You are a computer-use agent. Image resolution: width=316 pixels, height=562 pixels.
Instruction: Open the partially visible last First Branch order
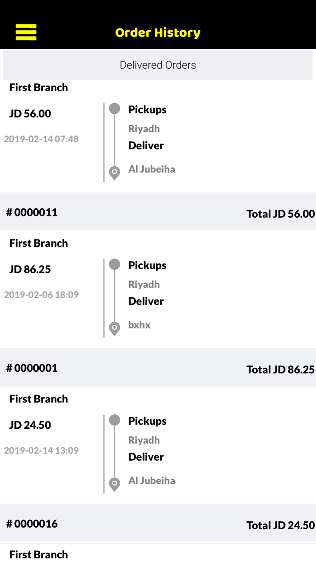tap(39, 554)
